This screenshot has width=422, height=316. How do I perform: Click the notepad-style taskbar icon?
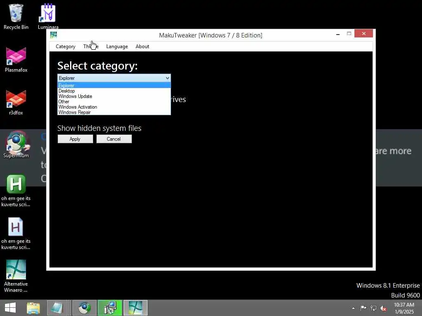pyautogui.click(x=58, y=308)
